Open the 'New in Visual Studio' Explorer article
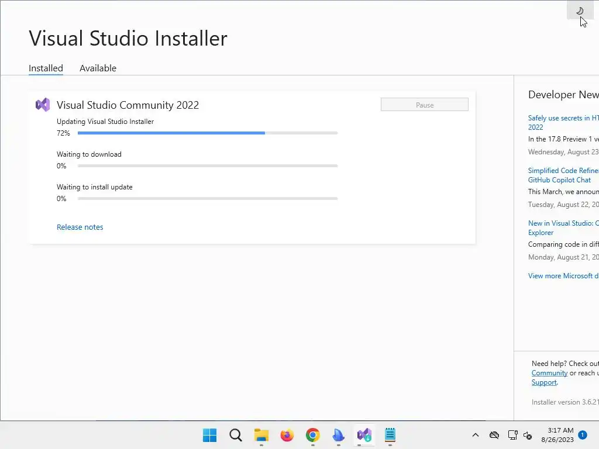The width and height of the screenshot is (599, 449). [x=563, y=228]
